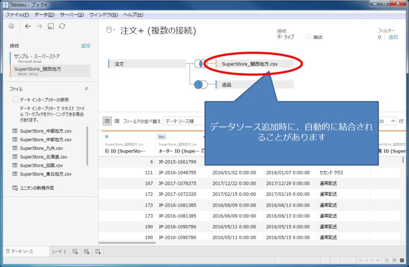Click the ユニオンの新規作成 union icon

[15, 188]
